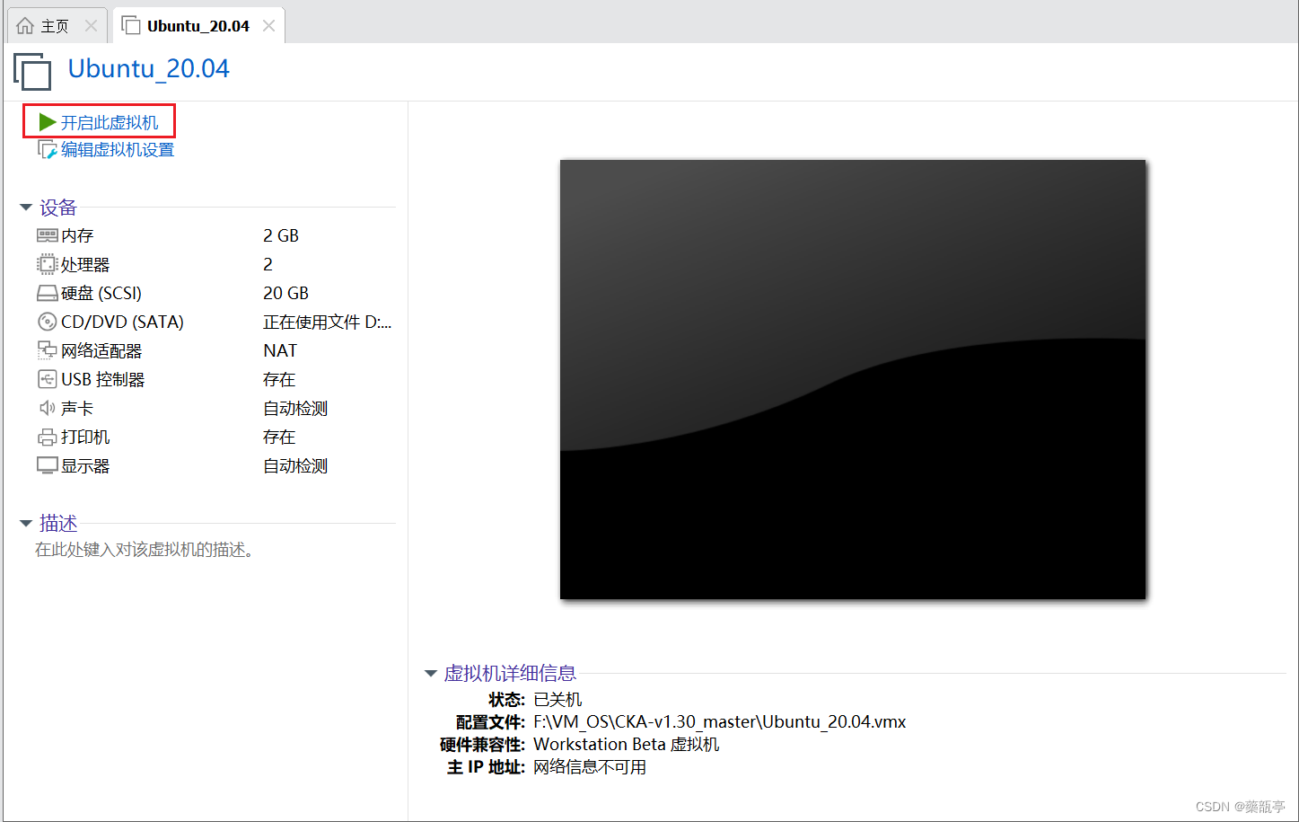Open the 硬盘 (SCSI) hard disk icon
Viewport: 1299px width, 822px height.
coord(47,292)
